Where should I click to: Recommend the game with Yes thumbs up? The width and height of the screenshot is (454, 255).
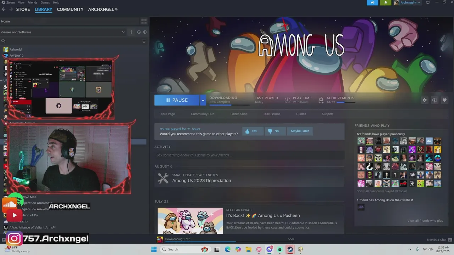click(x=253, y=131)
